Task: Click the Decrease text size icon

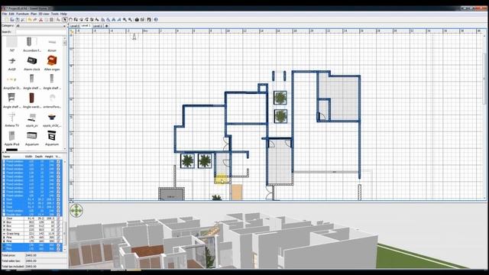Action: [x=108, y=19]
